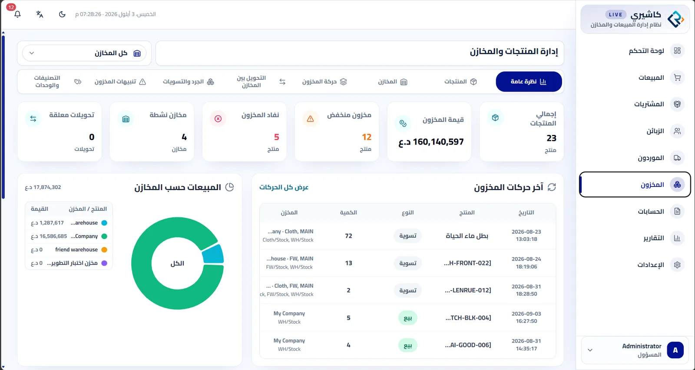The height and width of the screenshot is (370, 695).
Task: Click the بيع badge in TCH-BLK-004 row
Action: [x=408, y=318]
